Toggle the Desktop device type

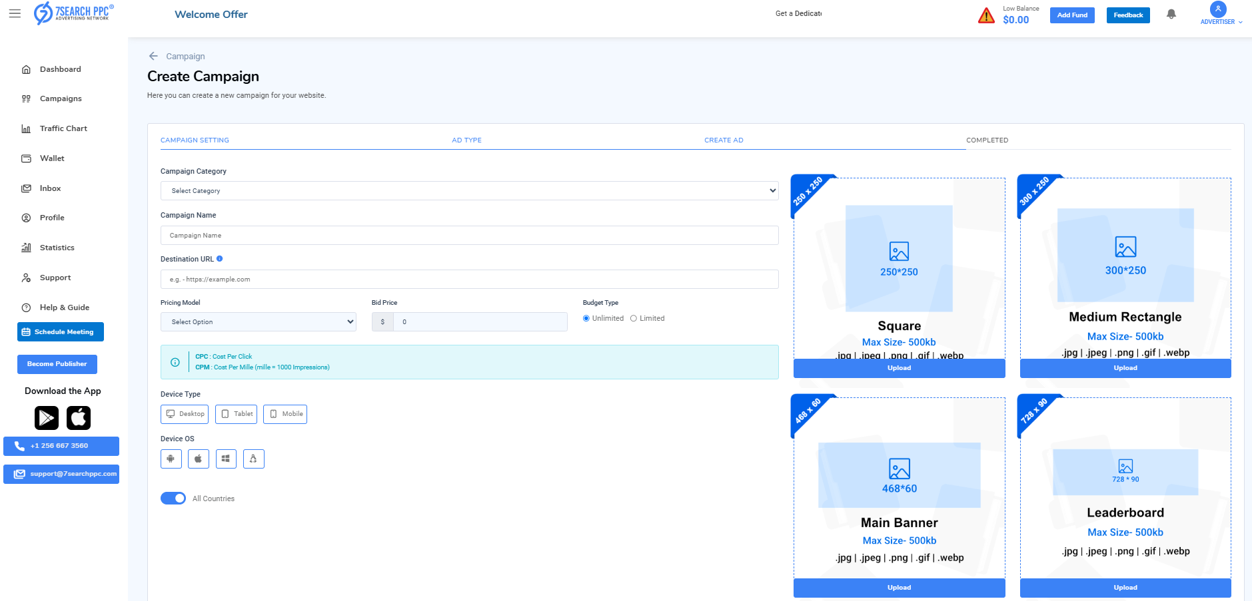tap(185, 414)
